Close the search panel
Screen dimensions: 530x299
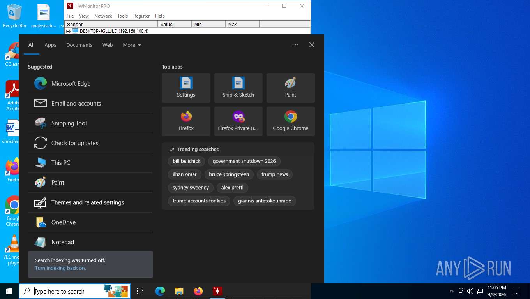(x=312, y=45)
